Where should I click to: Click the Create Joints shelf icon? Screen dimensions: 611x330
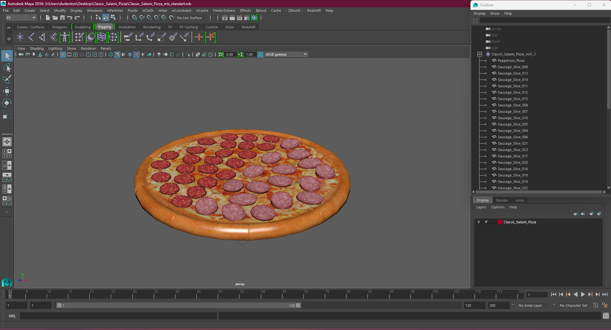(x=31, y=37)
